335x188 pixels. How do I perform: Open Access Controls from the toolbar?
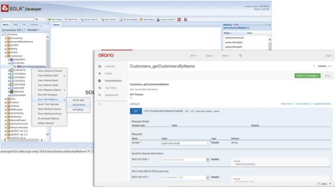tap(166, 19)
